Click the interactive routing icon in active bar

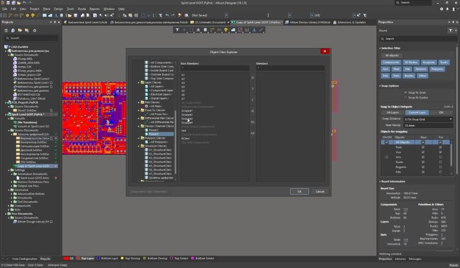pyautogui.click(x=212, y=30)
